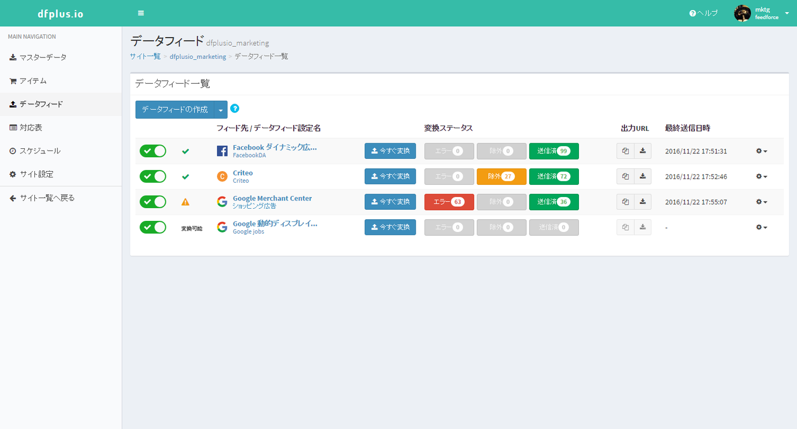This screenshot has height=429, width=797.
Task: Click the blue help question-mark icon
Action: click(x=235, y=108)
